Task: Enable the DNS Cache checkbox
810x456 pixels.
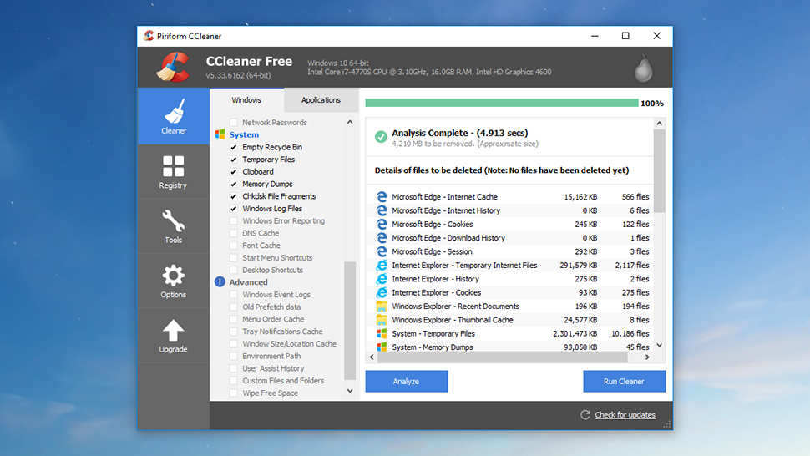Action: coord(234,233)
